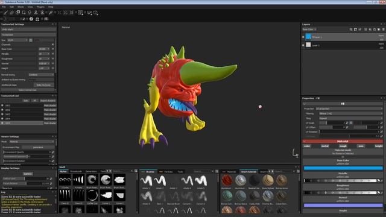The image size is (386, 217).
Task: Click the All button in TextureSet List
Action: [34, 101]
